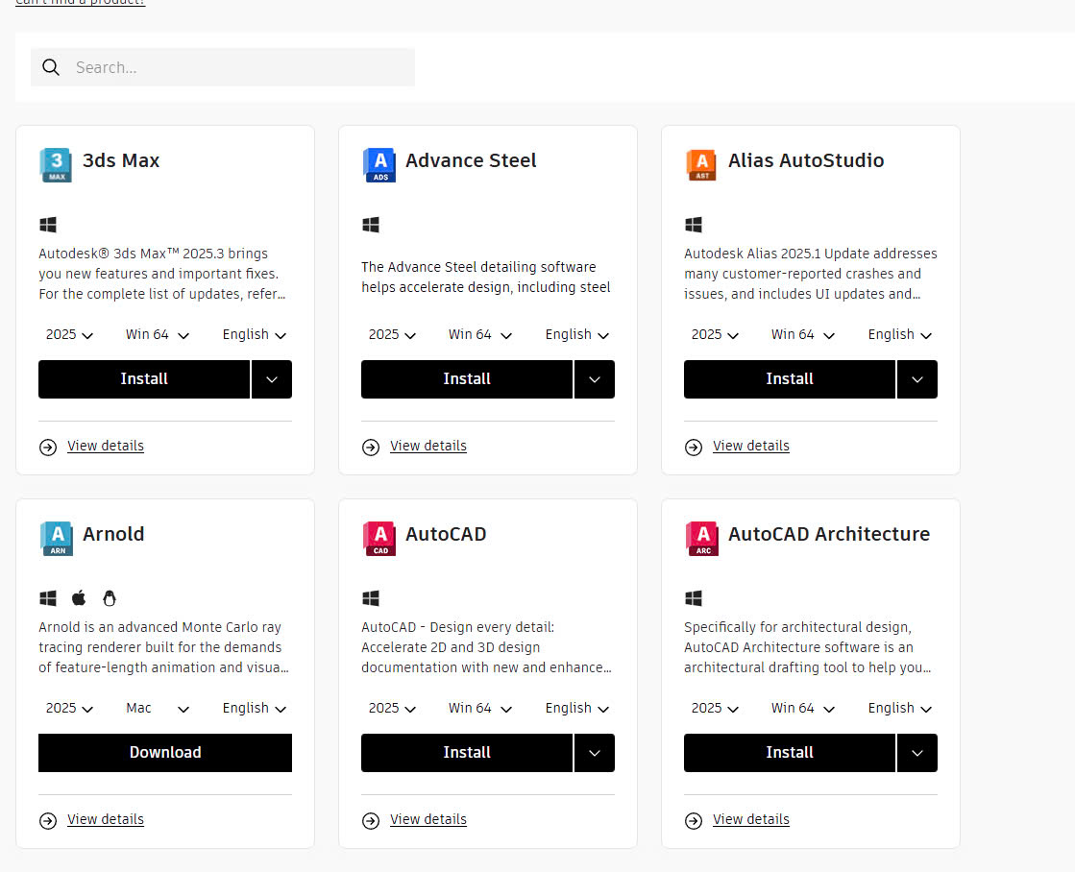Click Windows platform icon on Alias AutoStudio card

[694, 225]
